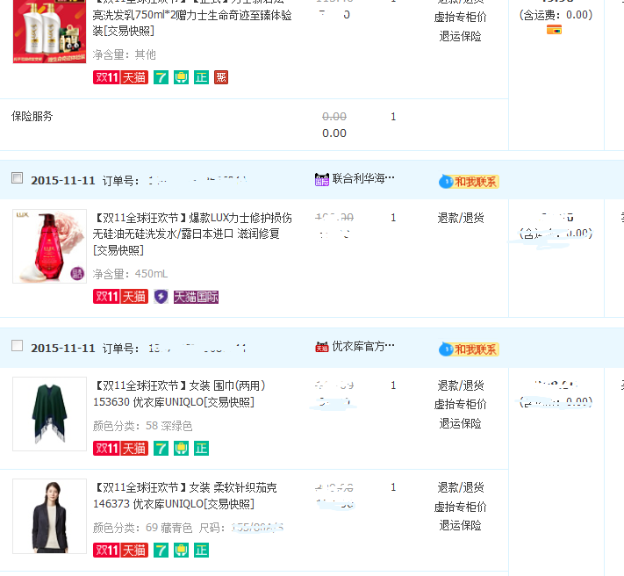Screen dimensions: 624x576
Task: Tick the checkbox for the 联合利华海 order
Action: click(17, 177)
